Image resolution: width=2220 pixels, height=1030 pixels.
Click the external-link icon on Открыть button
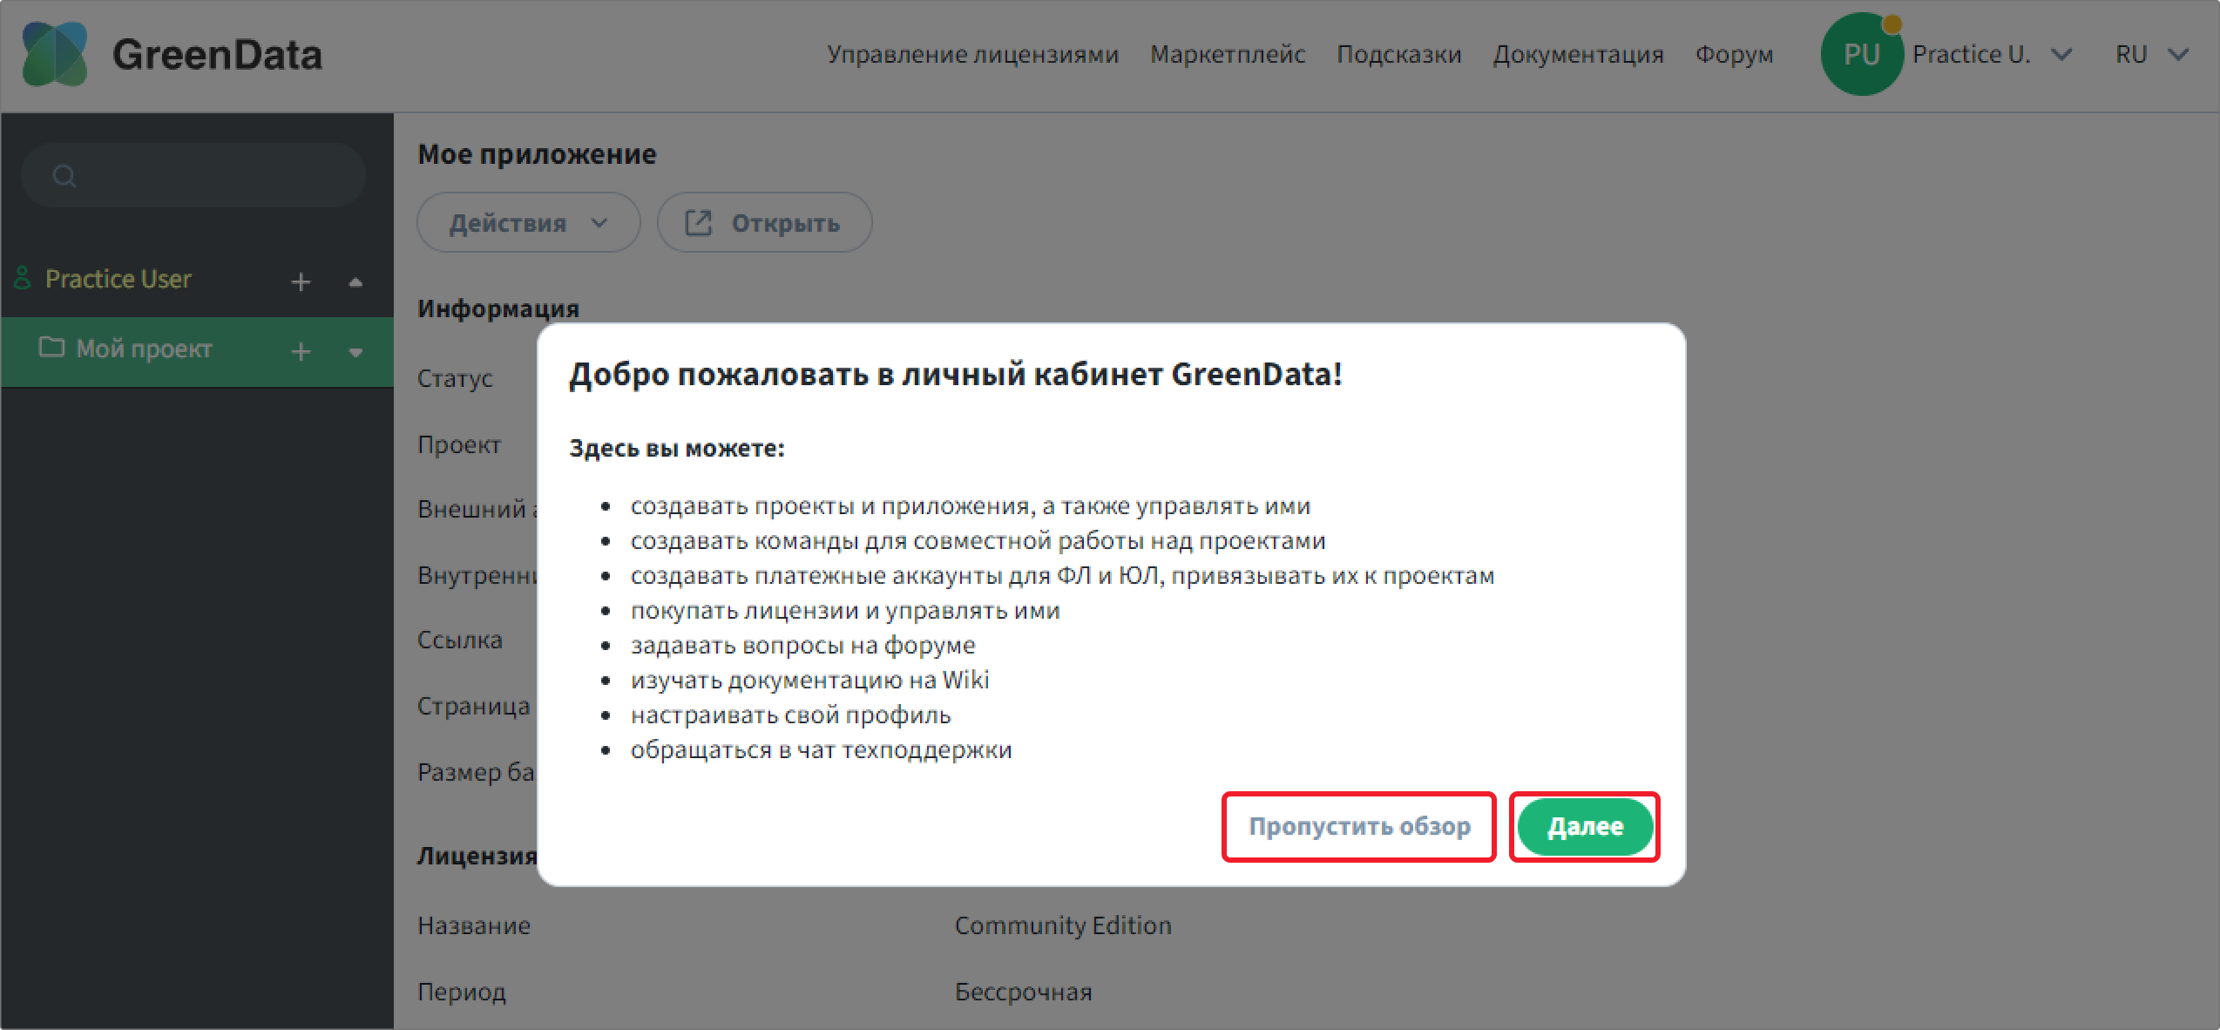pyautogui.click(x=698, y=223)
